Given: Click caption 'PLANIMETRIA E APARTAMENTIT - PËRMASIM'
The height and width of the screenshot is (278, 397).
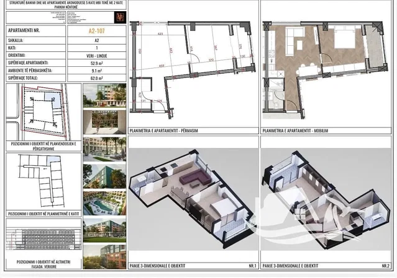Looking at the screenshot, I should 164,131.
